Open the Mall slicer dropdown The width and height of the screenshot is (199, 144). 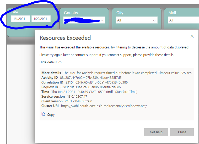tap(183, 20)
